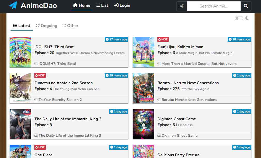261x158 pixels.
Task: Open More Than a Married Couple series link
Action: [199, 64]
